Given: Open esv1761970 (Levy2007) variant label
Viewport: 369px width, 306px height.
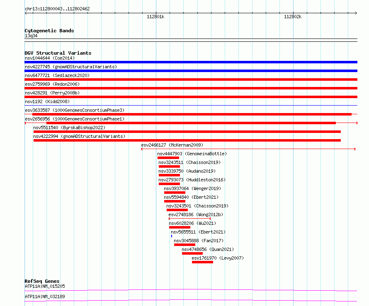Looking at the screenshot, I should click(x=218, y=258).
